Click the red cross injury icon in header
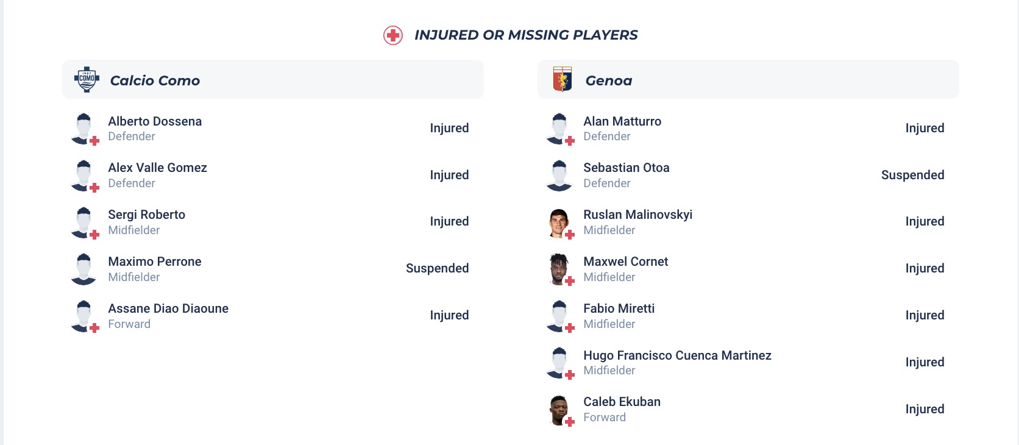The height and width of the screenshot is (445, 1019). [394, 35]
